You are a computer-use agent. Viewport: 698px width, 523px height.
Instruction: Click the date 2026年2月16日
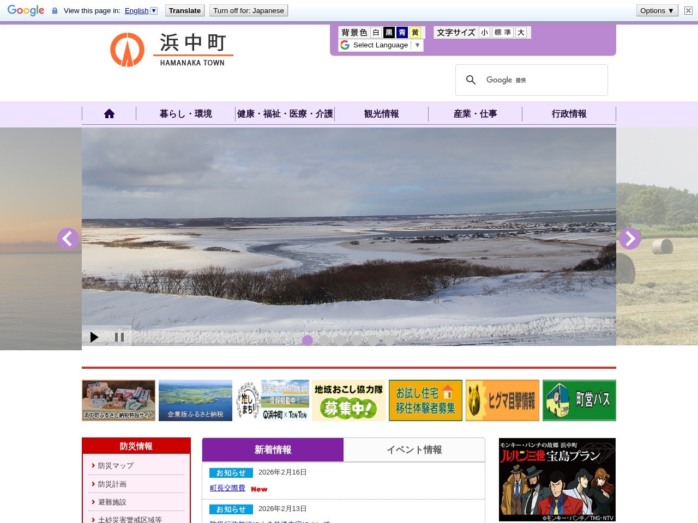tap(282, 472)
